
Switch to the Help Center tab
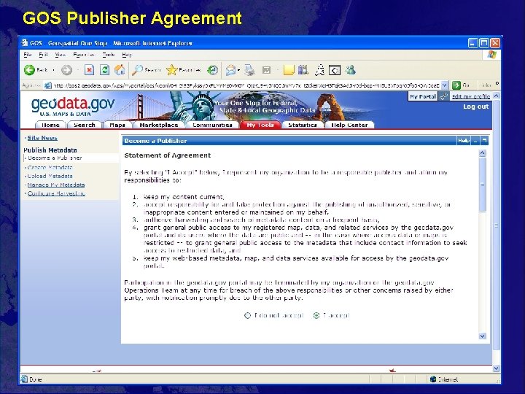pyautogui.click(x=349, y=125)
